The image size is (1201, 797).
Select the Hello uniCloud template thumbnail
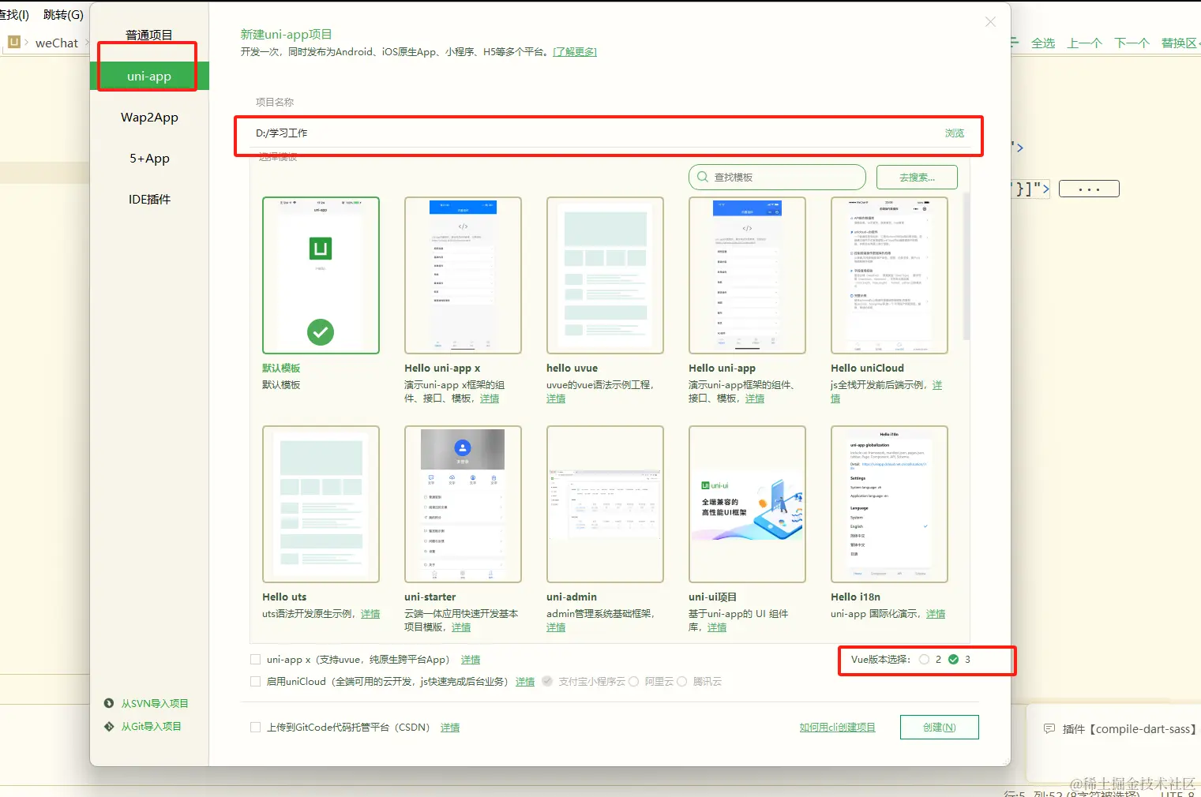889,275
